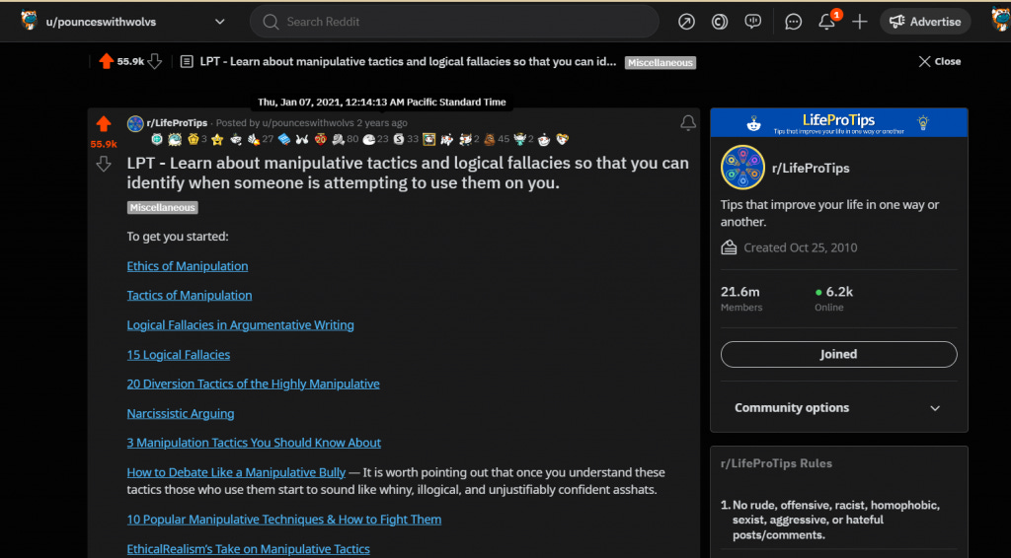1011x558 pixels.
Task: Open the u/pounceswithwolvs account dropdown
Action: click(x=219, y=22)
